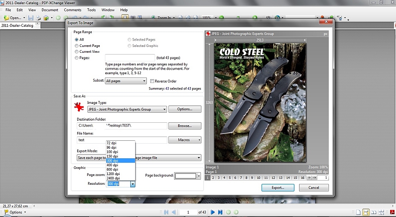Screen dimensions: 396x217
Task: Enable the Reverse Order checkbox
Action: (x=152, y=81)
